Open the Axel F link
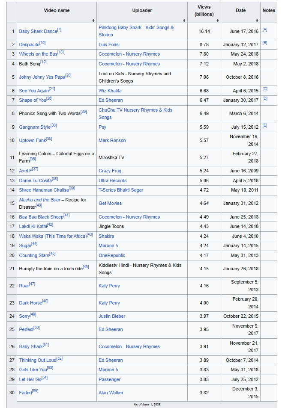Image resolution: width=288 pixels, height=408 pixels. 25,171
